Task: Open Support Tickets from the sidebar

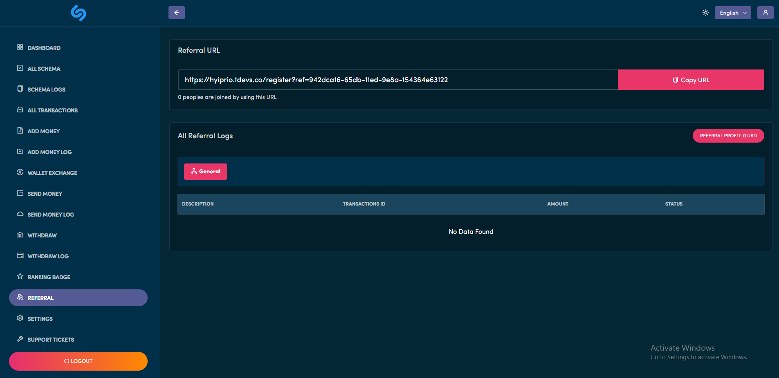Action: [51, 340]
